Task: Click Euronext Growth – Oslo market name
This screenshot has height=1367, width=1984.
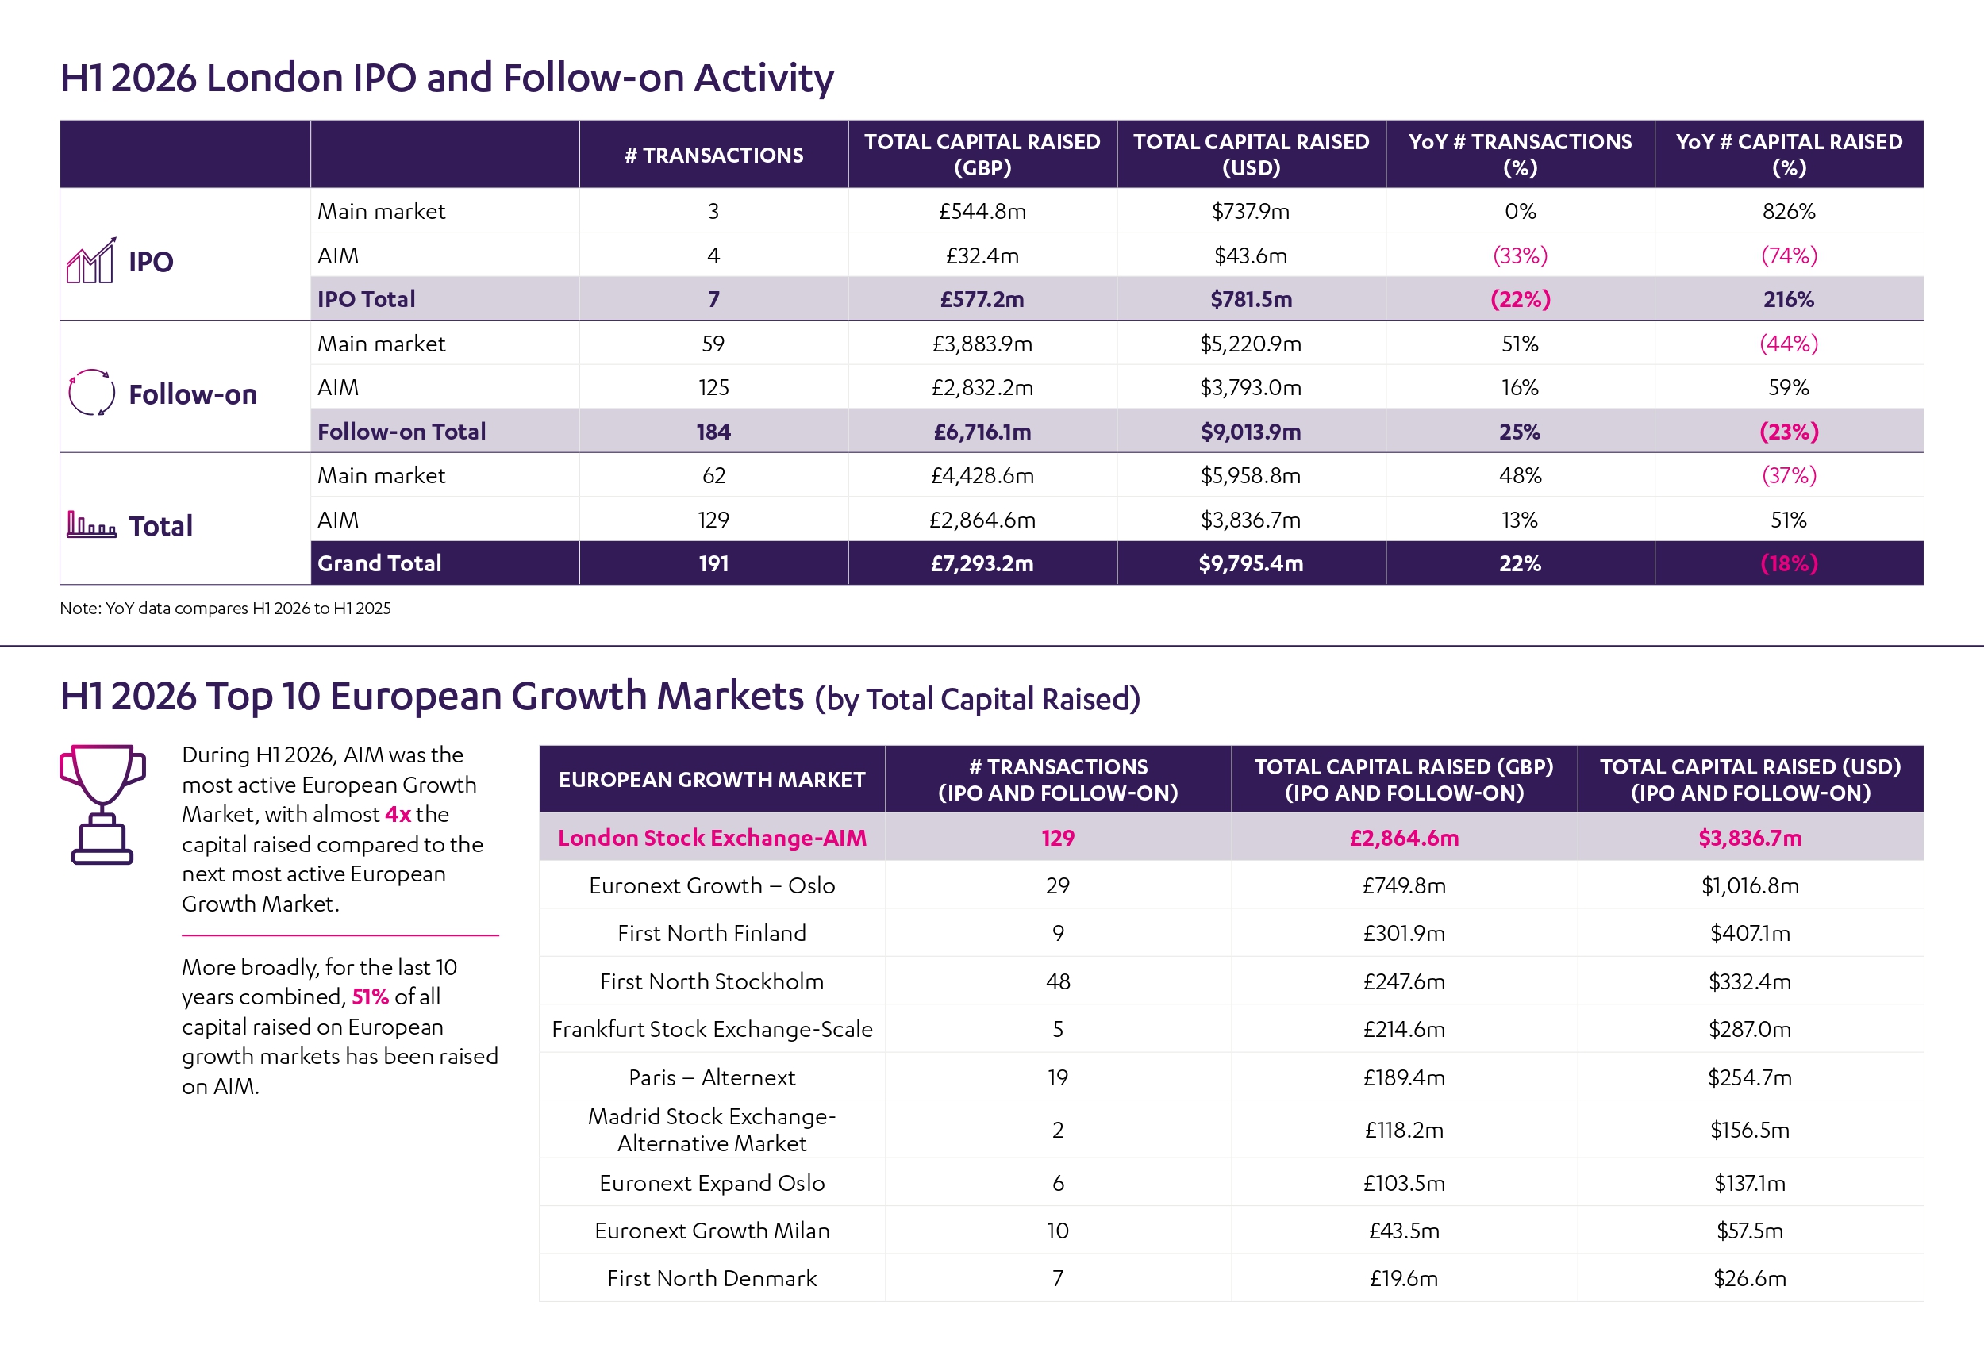Action: tap(712, 885)
